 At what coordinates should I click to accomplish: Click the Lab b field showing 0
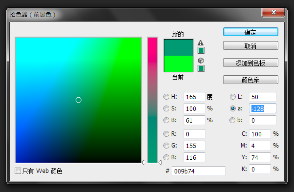coord(263,120)
